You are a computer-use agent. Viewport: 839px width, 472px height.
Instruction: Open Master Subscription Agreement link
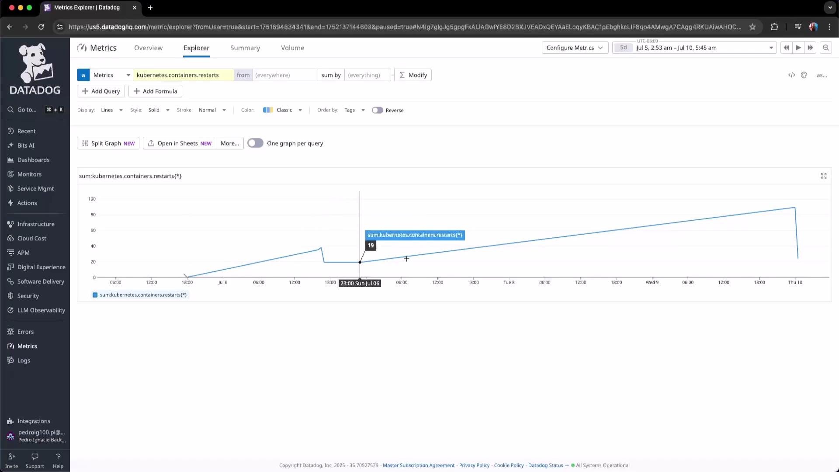(x=419, y=466)
